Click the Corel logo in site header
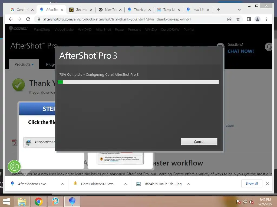 [x=18, y=29]
